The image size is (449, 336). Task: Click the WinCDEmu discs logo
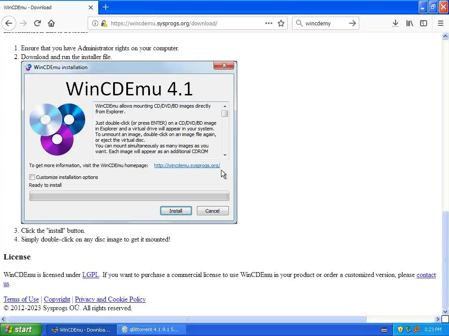(x=57, y=129)
